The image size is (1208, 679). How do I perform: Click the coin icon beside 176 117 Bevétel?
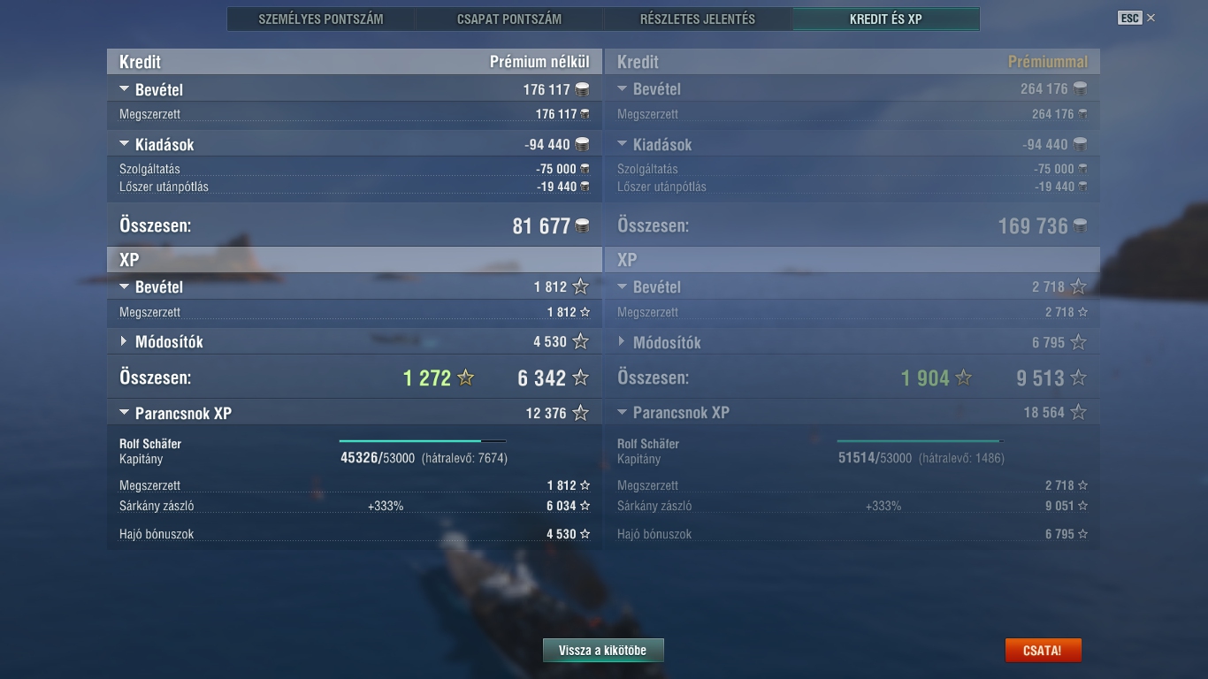[x=582, y=89]
